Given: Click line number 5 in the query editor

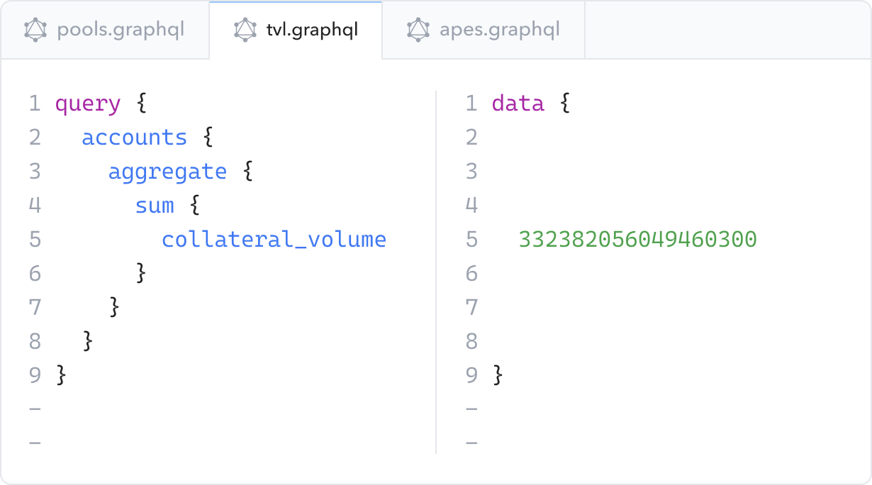Looking at the screenshot, I should pyautogui.click(x=35, y=240).
